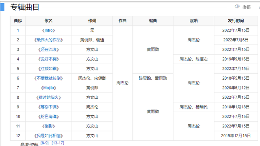Open the 《说好不哭》 song link
The image size is (260, 146).
point(48,59)
